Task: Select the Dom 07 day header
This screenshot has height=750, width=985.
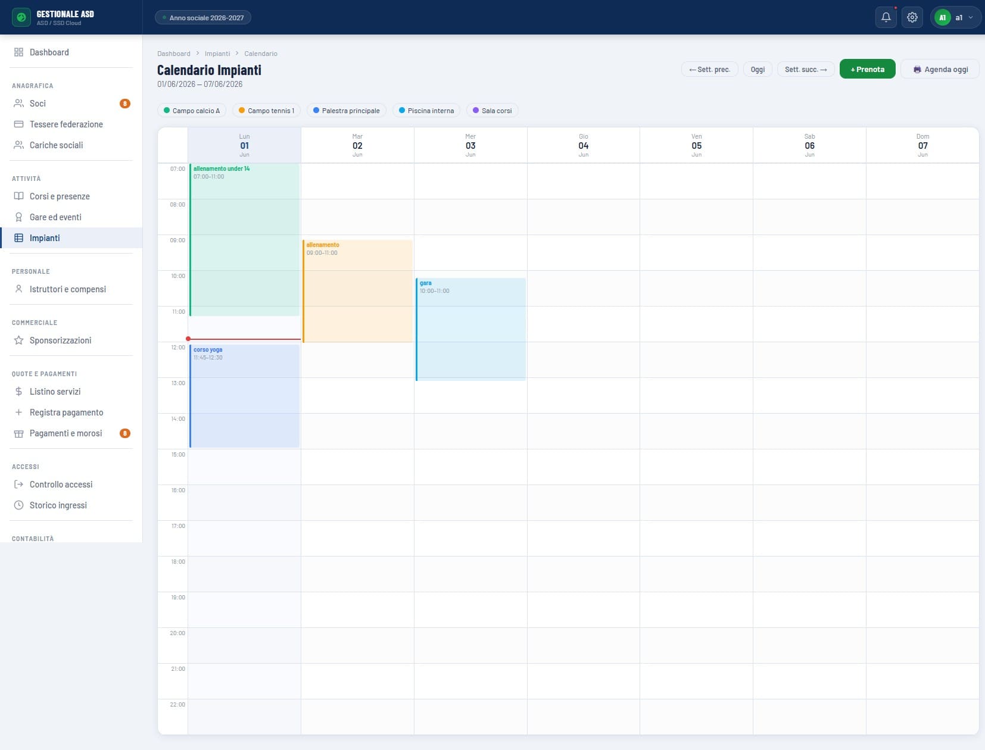Action: [x=922, y=145]
